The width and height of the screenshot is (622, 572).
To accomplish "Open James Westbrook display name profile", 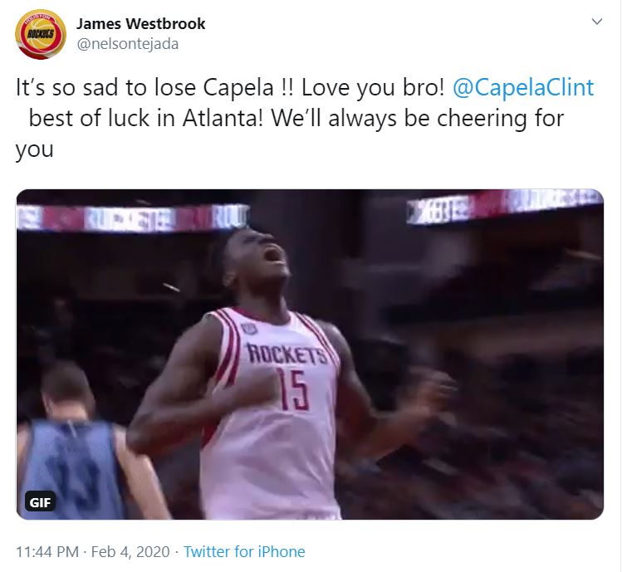I will click(141, 24).
